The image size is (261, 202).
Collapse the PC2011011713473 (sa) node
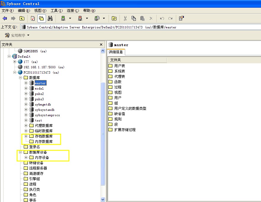[x=15, y=72]
